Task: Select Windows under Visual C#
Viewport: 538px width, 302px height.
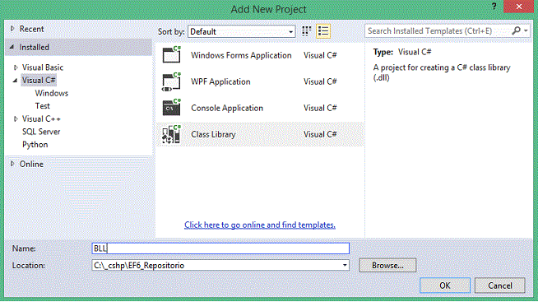Action: click(x=52, y=93)
